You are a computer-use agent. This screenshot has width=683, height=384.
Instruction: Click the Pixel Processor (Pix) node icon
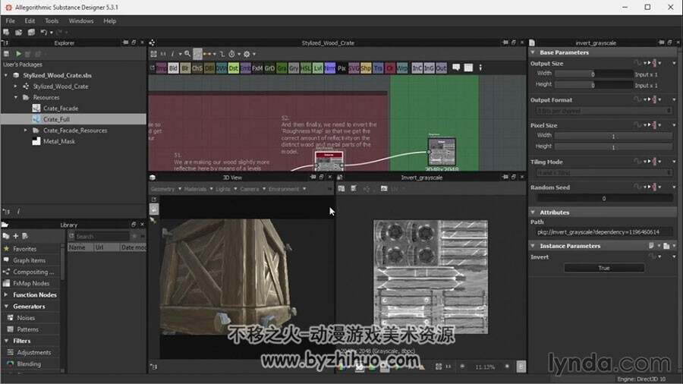pyautogui.click(x=342, y=68)
